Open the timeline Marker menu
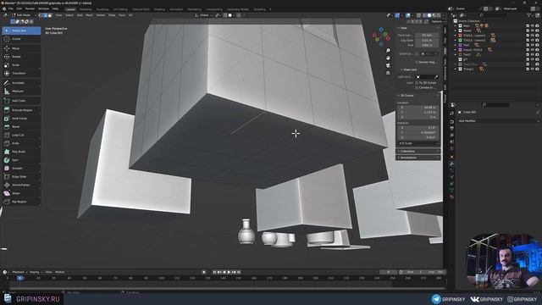 coord(60,272)
